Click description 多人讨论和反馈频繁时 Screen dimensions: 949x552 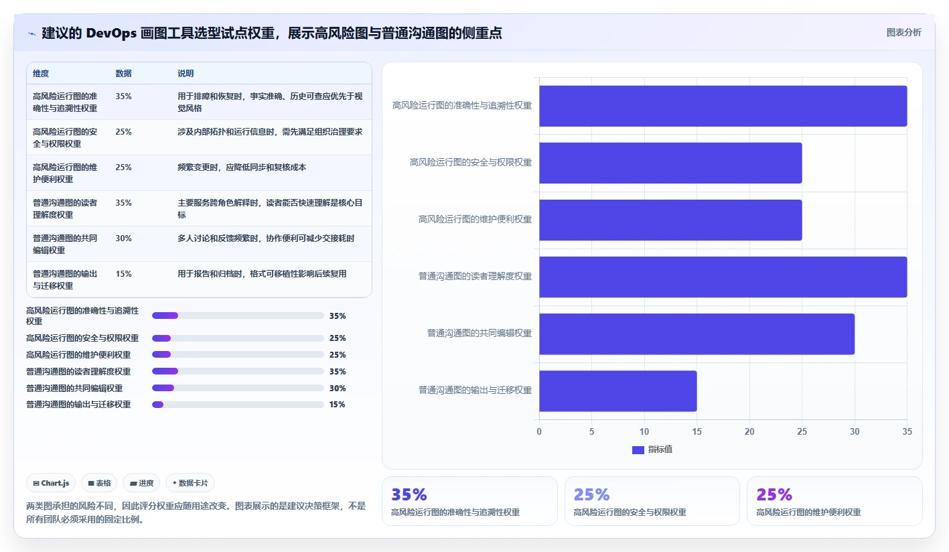pyautogui.click(x=266, y=238)
